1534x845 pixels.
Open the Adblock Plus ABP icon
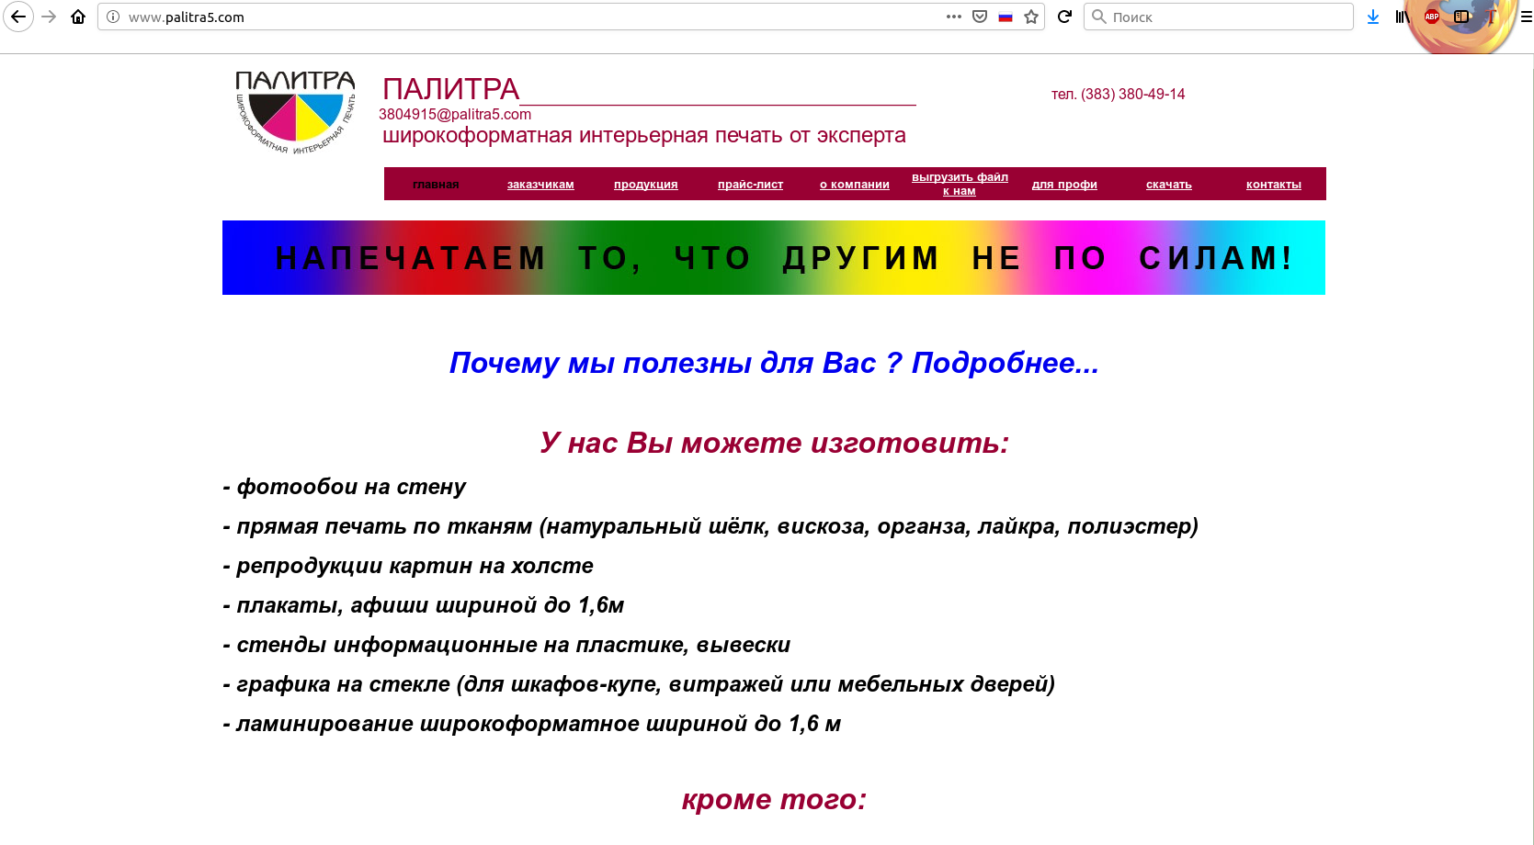[1431, 17]
